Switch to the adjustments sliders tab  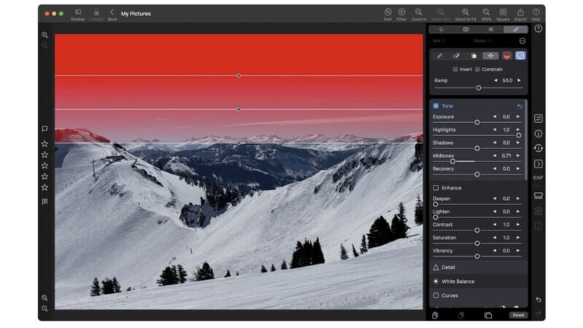pyautogui.click(x=490, y=30)
